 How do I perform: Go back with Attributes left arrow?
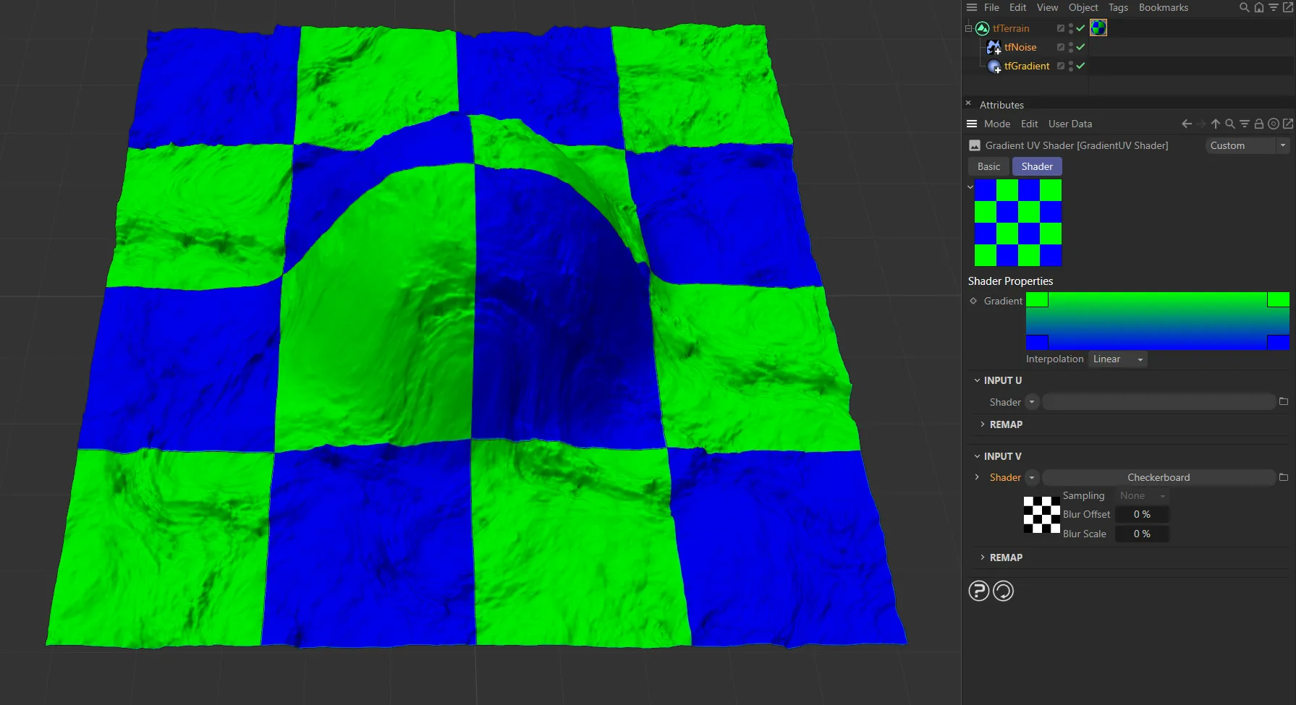click(1186, 124)
